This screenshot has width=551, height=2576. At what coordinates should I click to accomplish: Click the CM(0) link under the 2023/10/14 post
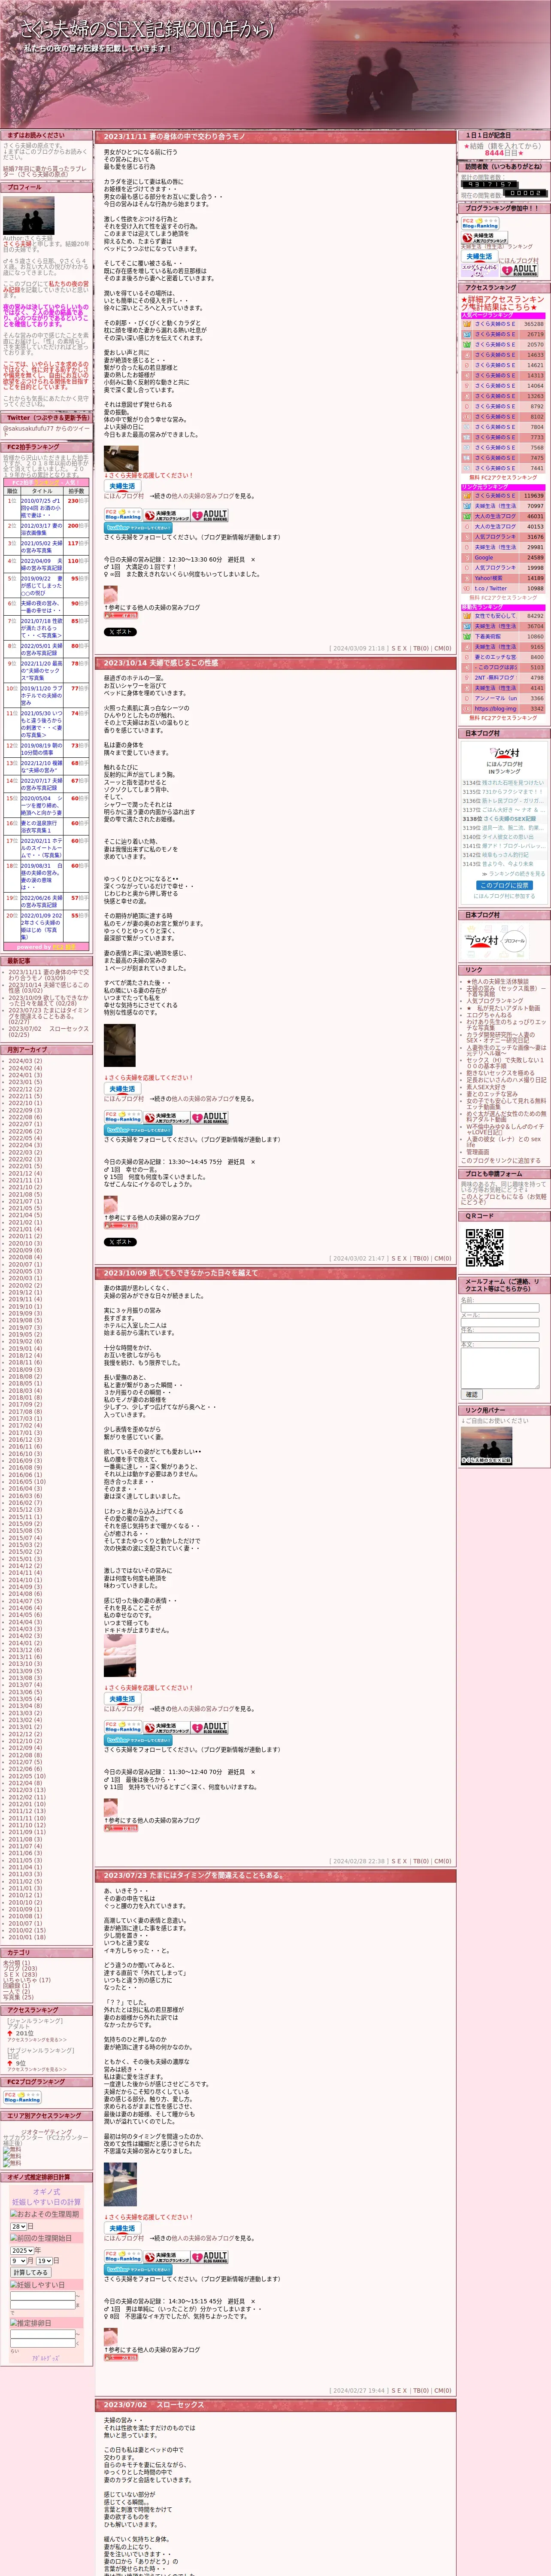click(x=442, y=1258)
